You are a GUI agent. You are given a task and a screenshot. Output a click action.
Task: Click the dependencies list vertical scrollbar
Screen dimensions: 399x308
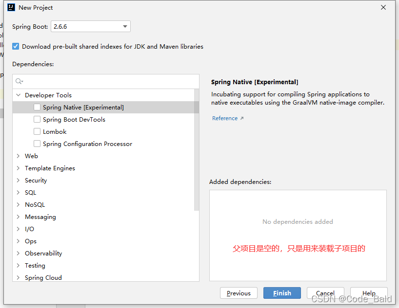pyautogui.click(x=197, y=150)
